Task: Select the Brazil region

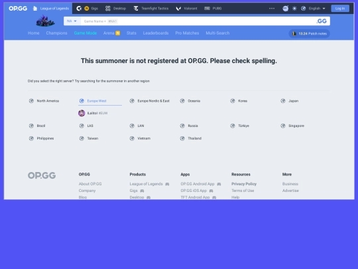Action: click(37, 126)
